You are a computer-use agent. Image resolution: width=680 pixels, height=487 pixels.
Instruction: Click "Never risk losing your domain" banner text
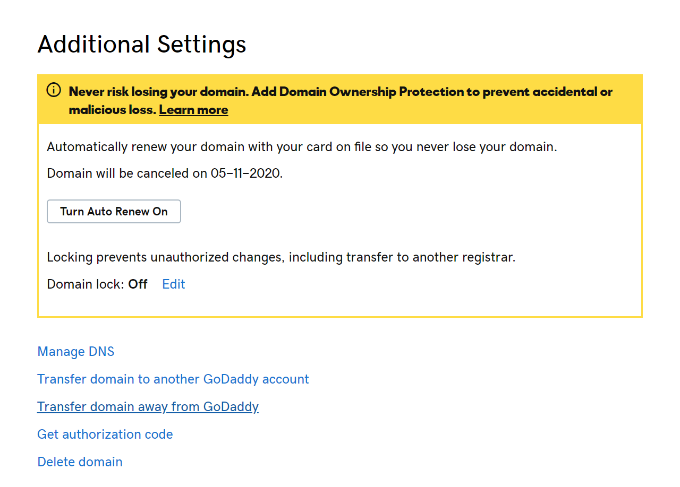(x=159, y=92)
